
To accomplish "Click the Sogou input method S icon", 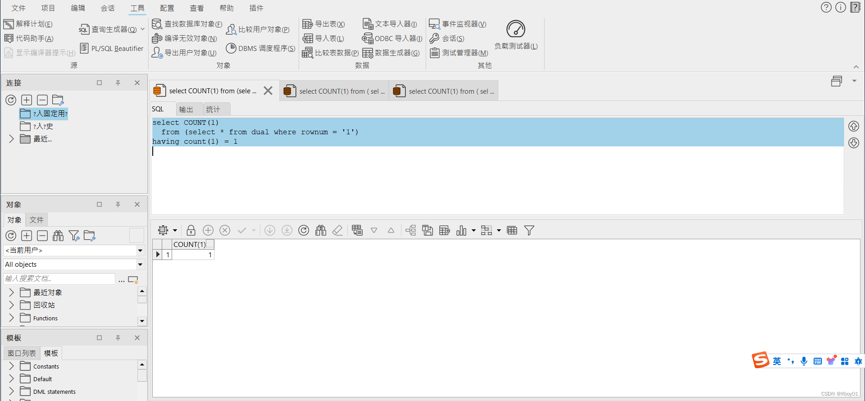I will 760,360.
